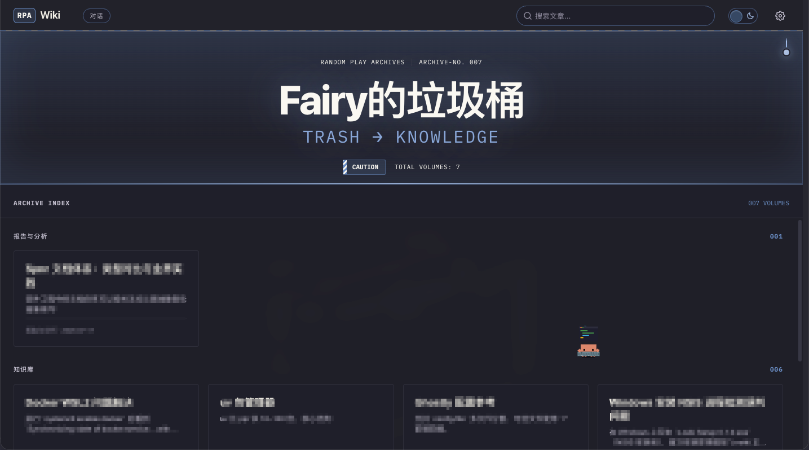This screenshot has width=809, height=450.
Task: Click the moon icon in theme toggle
Action: coord(750,16)
